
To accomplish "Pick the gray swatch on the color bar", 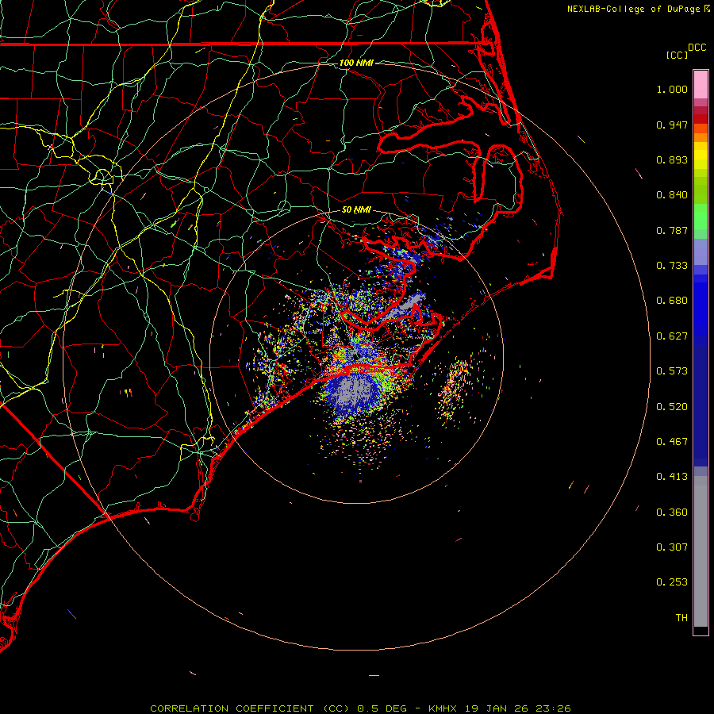I will (x=701, y=555).
